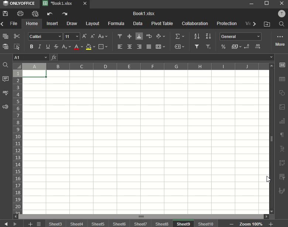The width and height of the screenshot is (288, 227).
Task: Clear the filter
Action: (208, 46)
